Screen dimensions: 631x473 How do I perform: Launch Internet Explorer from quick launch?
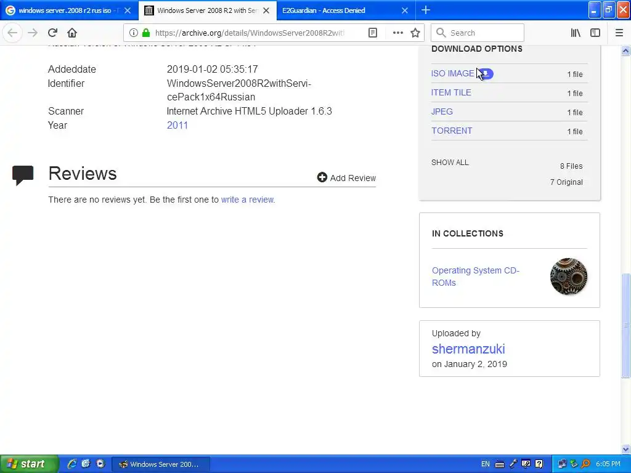tap(72, 464)
